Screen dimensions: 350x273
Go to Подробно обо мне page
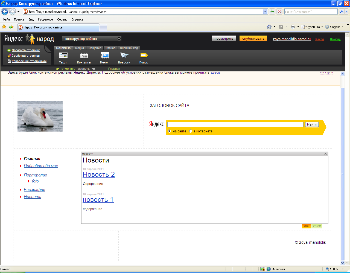pos(41,166)
